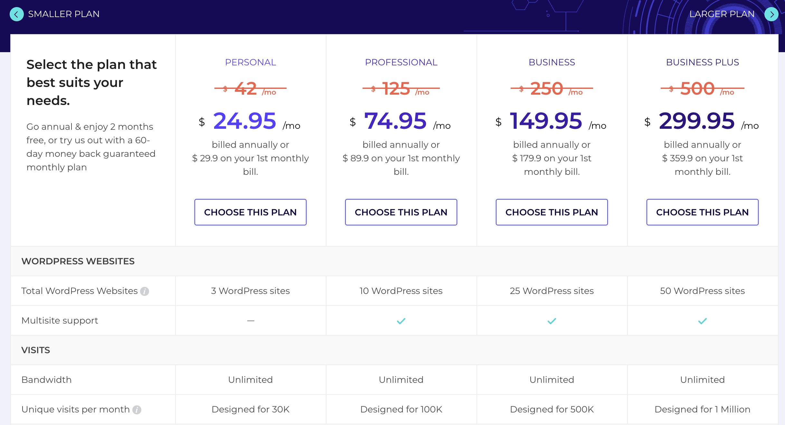
Task: Select the PERSONAL plan heading
Action: coord(251,62)
